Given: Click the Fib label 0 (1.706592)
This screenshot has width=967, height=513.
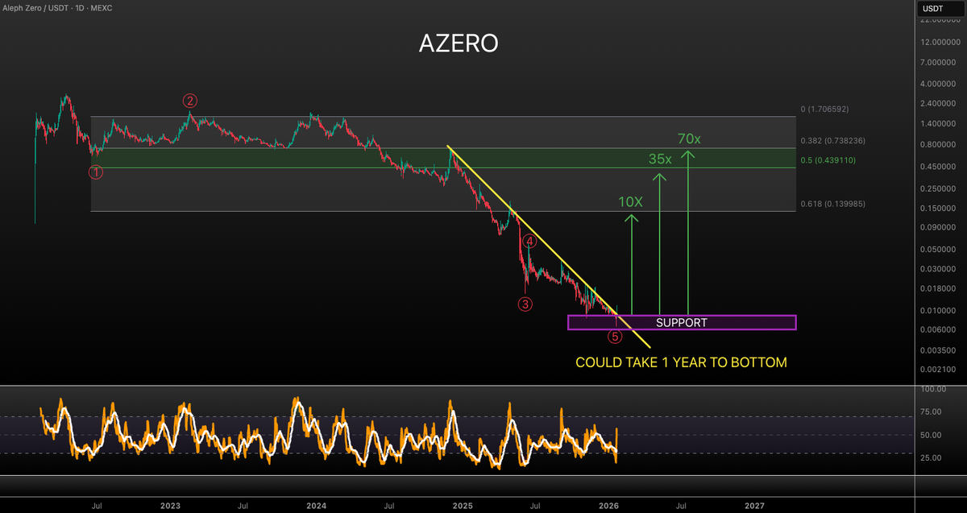Looking at the screenshot, I should point(824,109).
